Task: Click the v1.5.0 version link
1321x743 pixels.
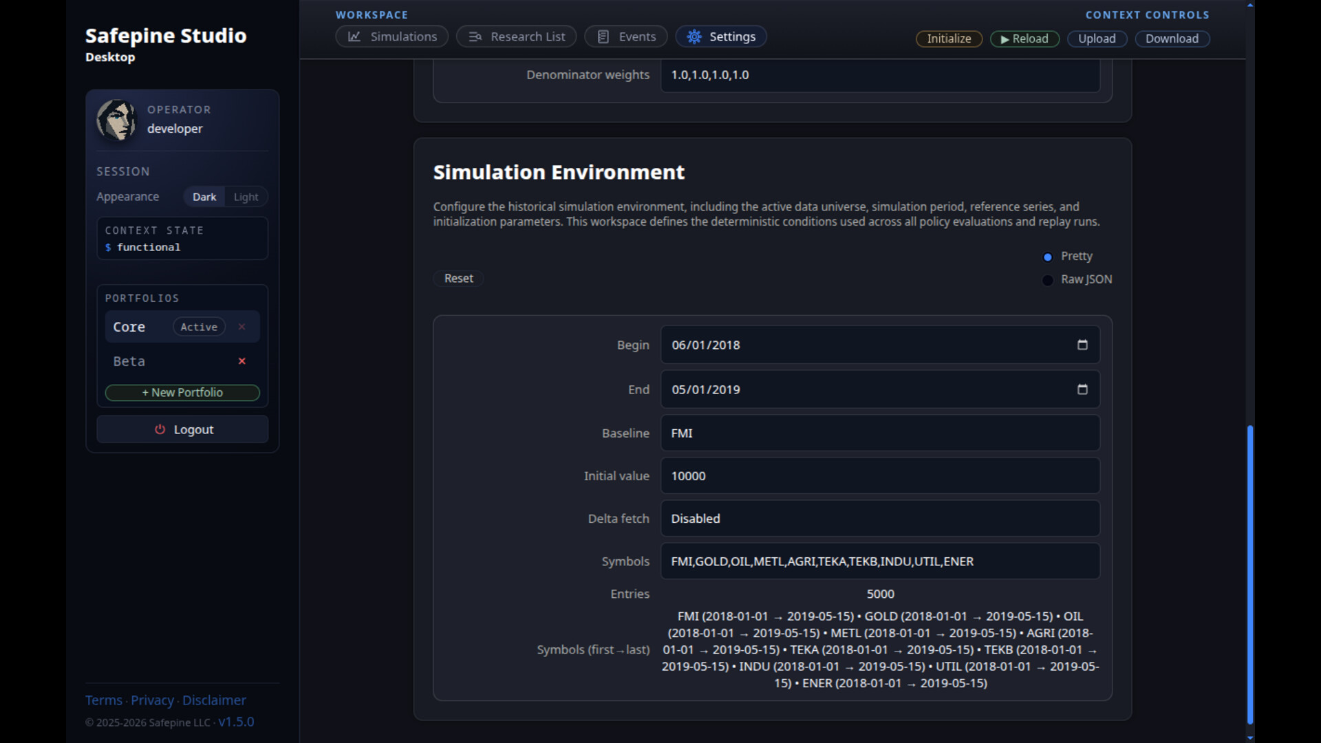Action: [236, 722]
